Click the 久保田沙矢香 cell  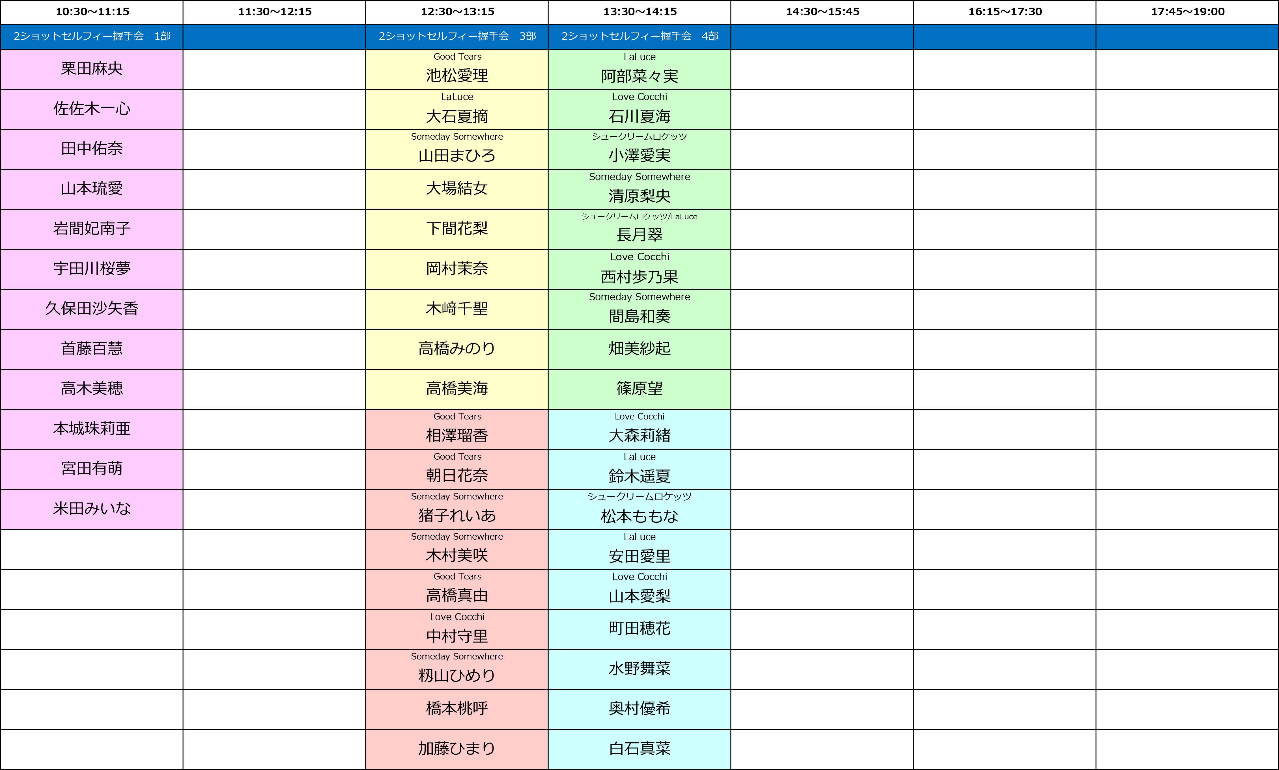(x=92, y=309)
